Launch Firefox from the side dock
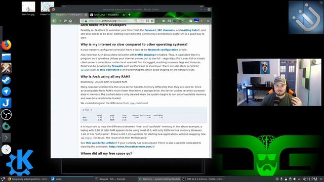 [6, 45]
